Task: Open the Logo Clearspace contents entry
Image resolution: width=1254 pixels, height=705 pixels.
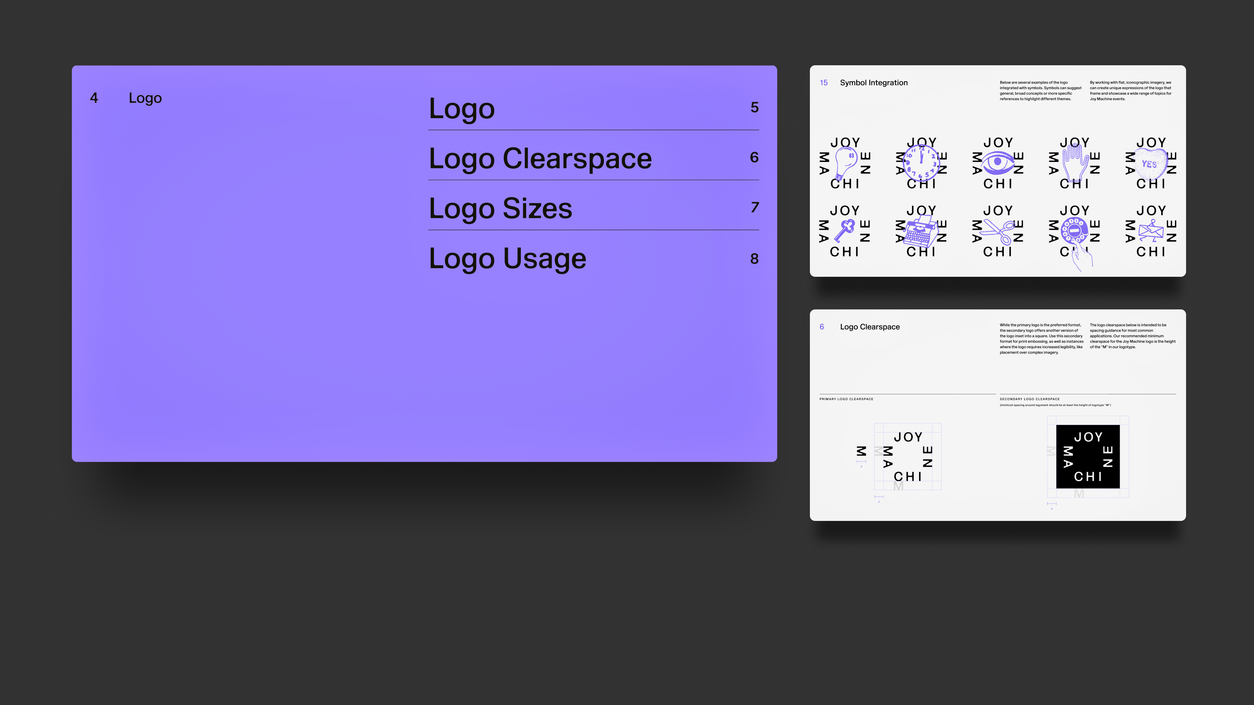Action: (x=540, y=159)
